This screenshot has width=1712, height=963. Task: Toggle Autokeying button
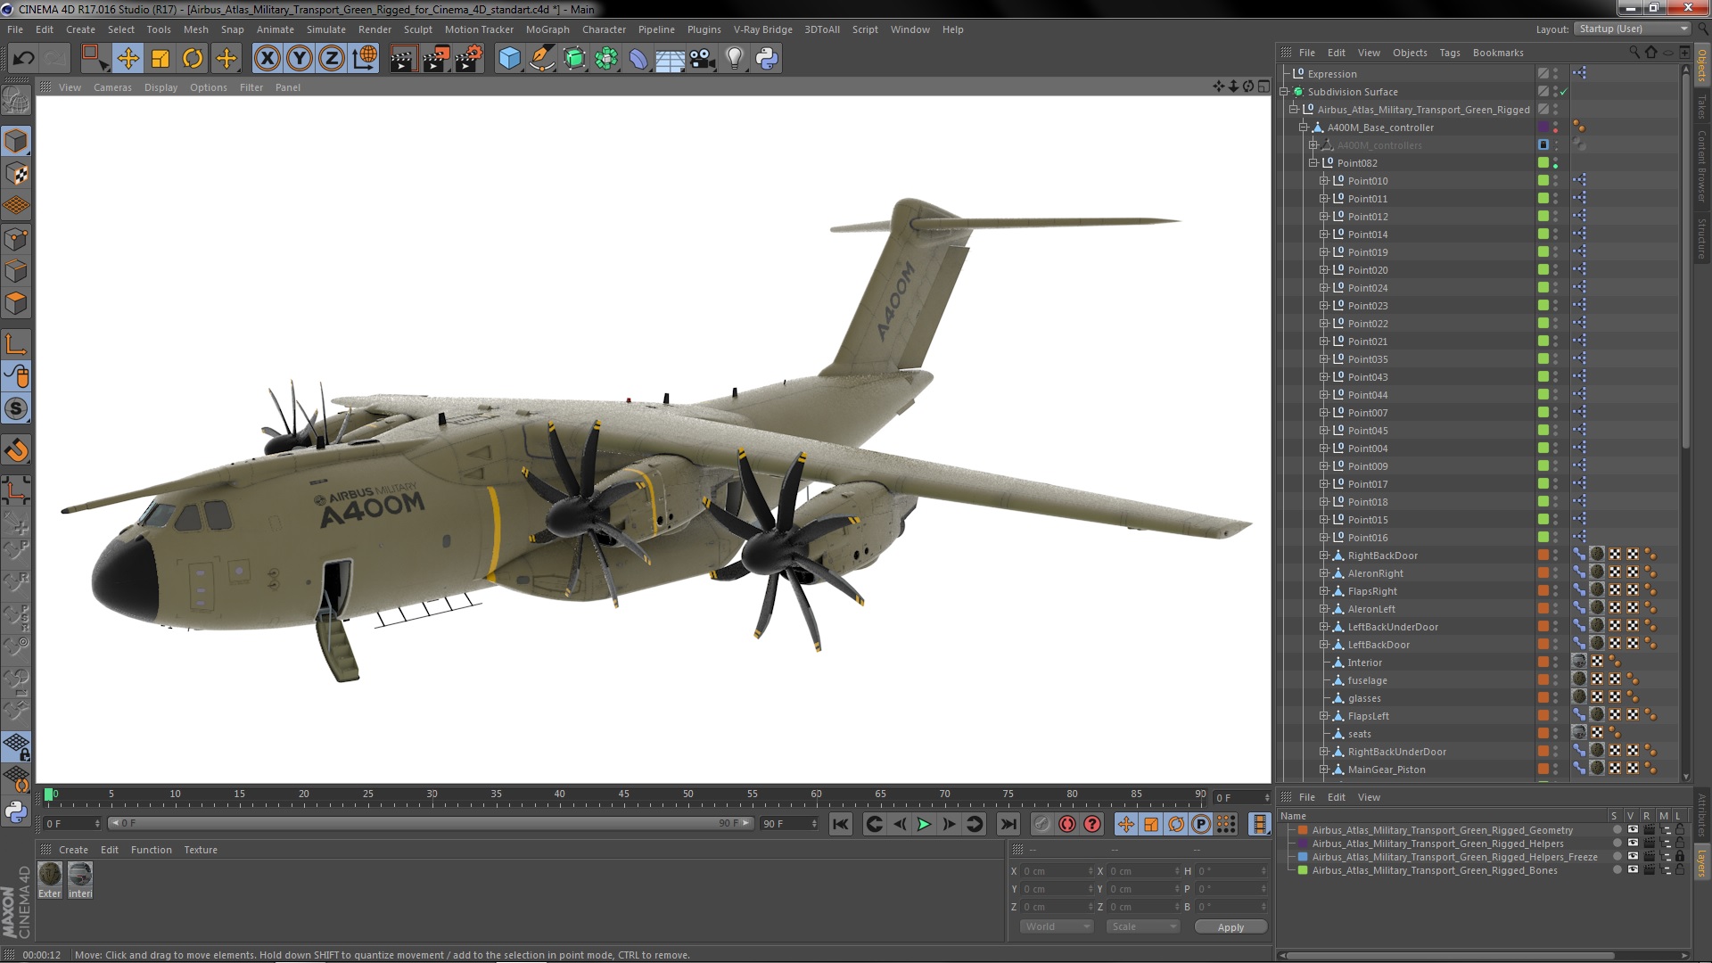point(1067,824)
